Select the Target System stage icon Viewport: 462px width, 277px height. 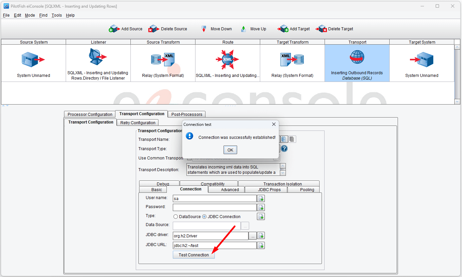[422, 60]
